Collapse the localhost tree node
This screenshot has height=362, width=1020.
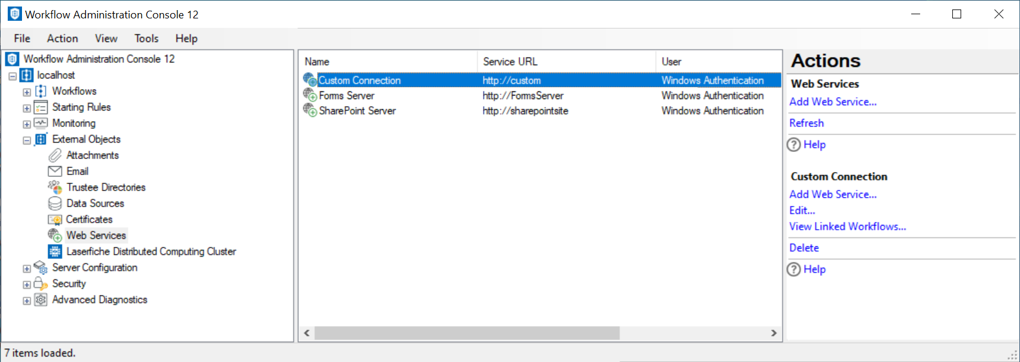click(12, 76)
